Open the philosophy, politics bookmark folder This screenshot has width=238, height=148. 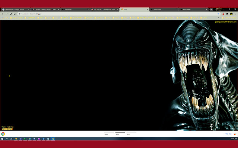click(145, 18)
